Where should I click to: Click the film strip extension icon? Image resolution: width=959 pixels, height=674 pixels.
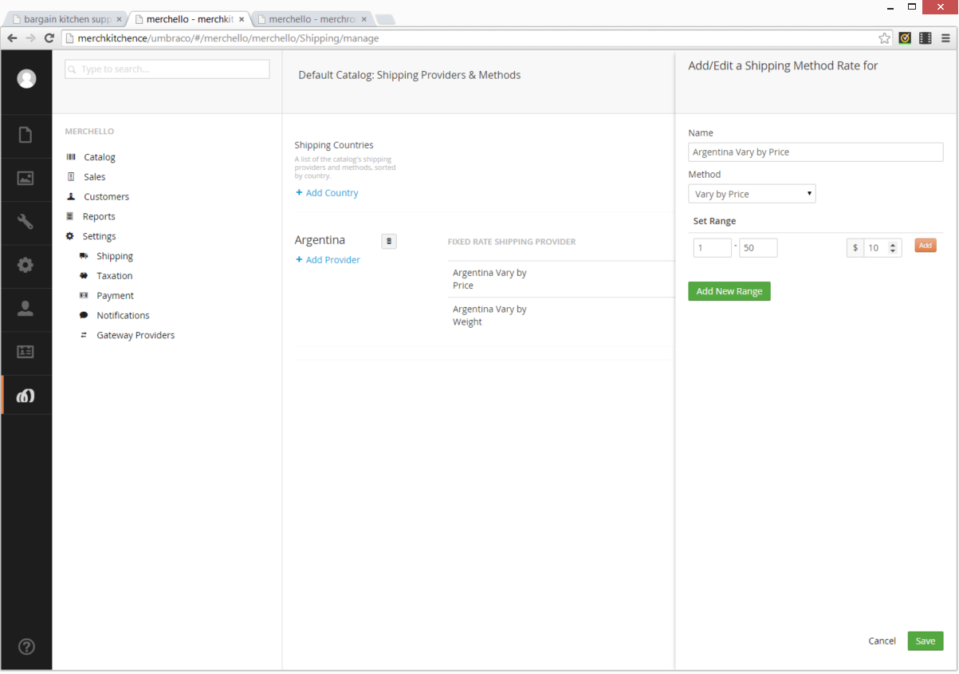tap(926, 37)
